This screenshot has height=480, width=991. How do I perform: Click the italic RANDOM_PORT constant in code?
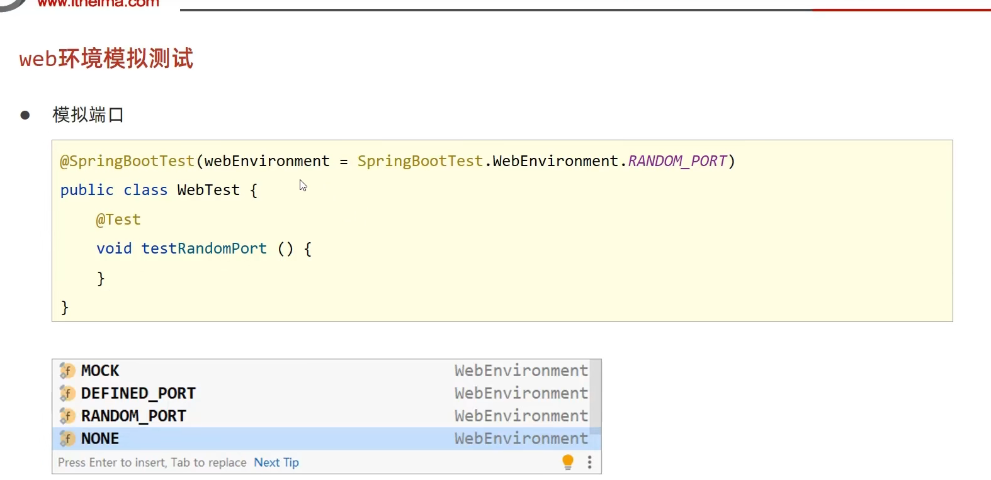[x=677, y=161]
